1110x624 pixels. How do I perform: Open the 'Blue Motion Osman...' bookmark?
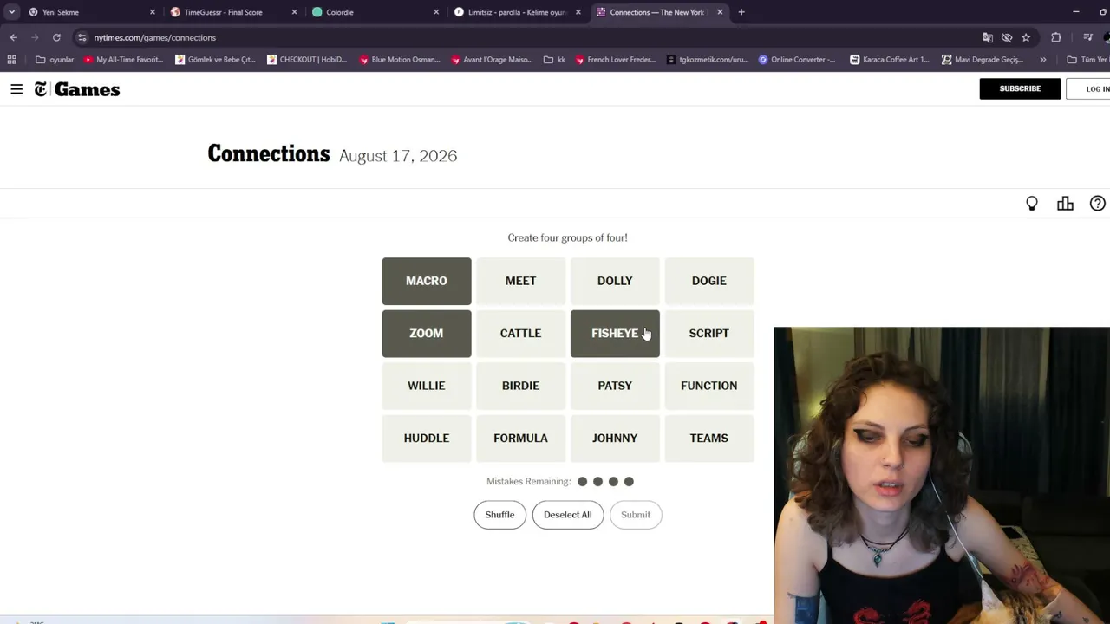[x=399, y=60]
